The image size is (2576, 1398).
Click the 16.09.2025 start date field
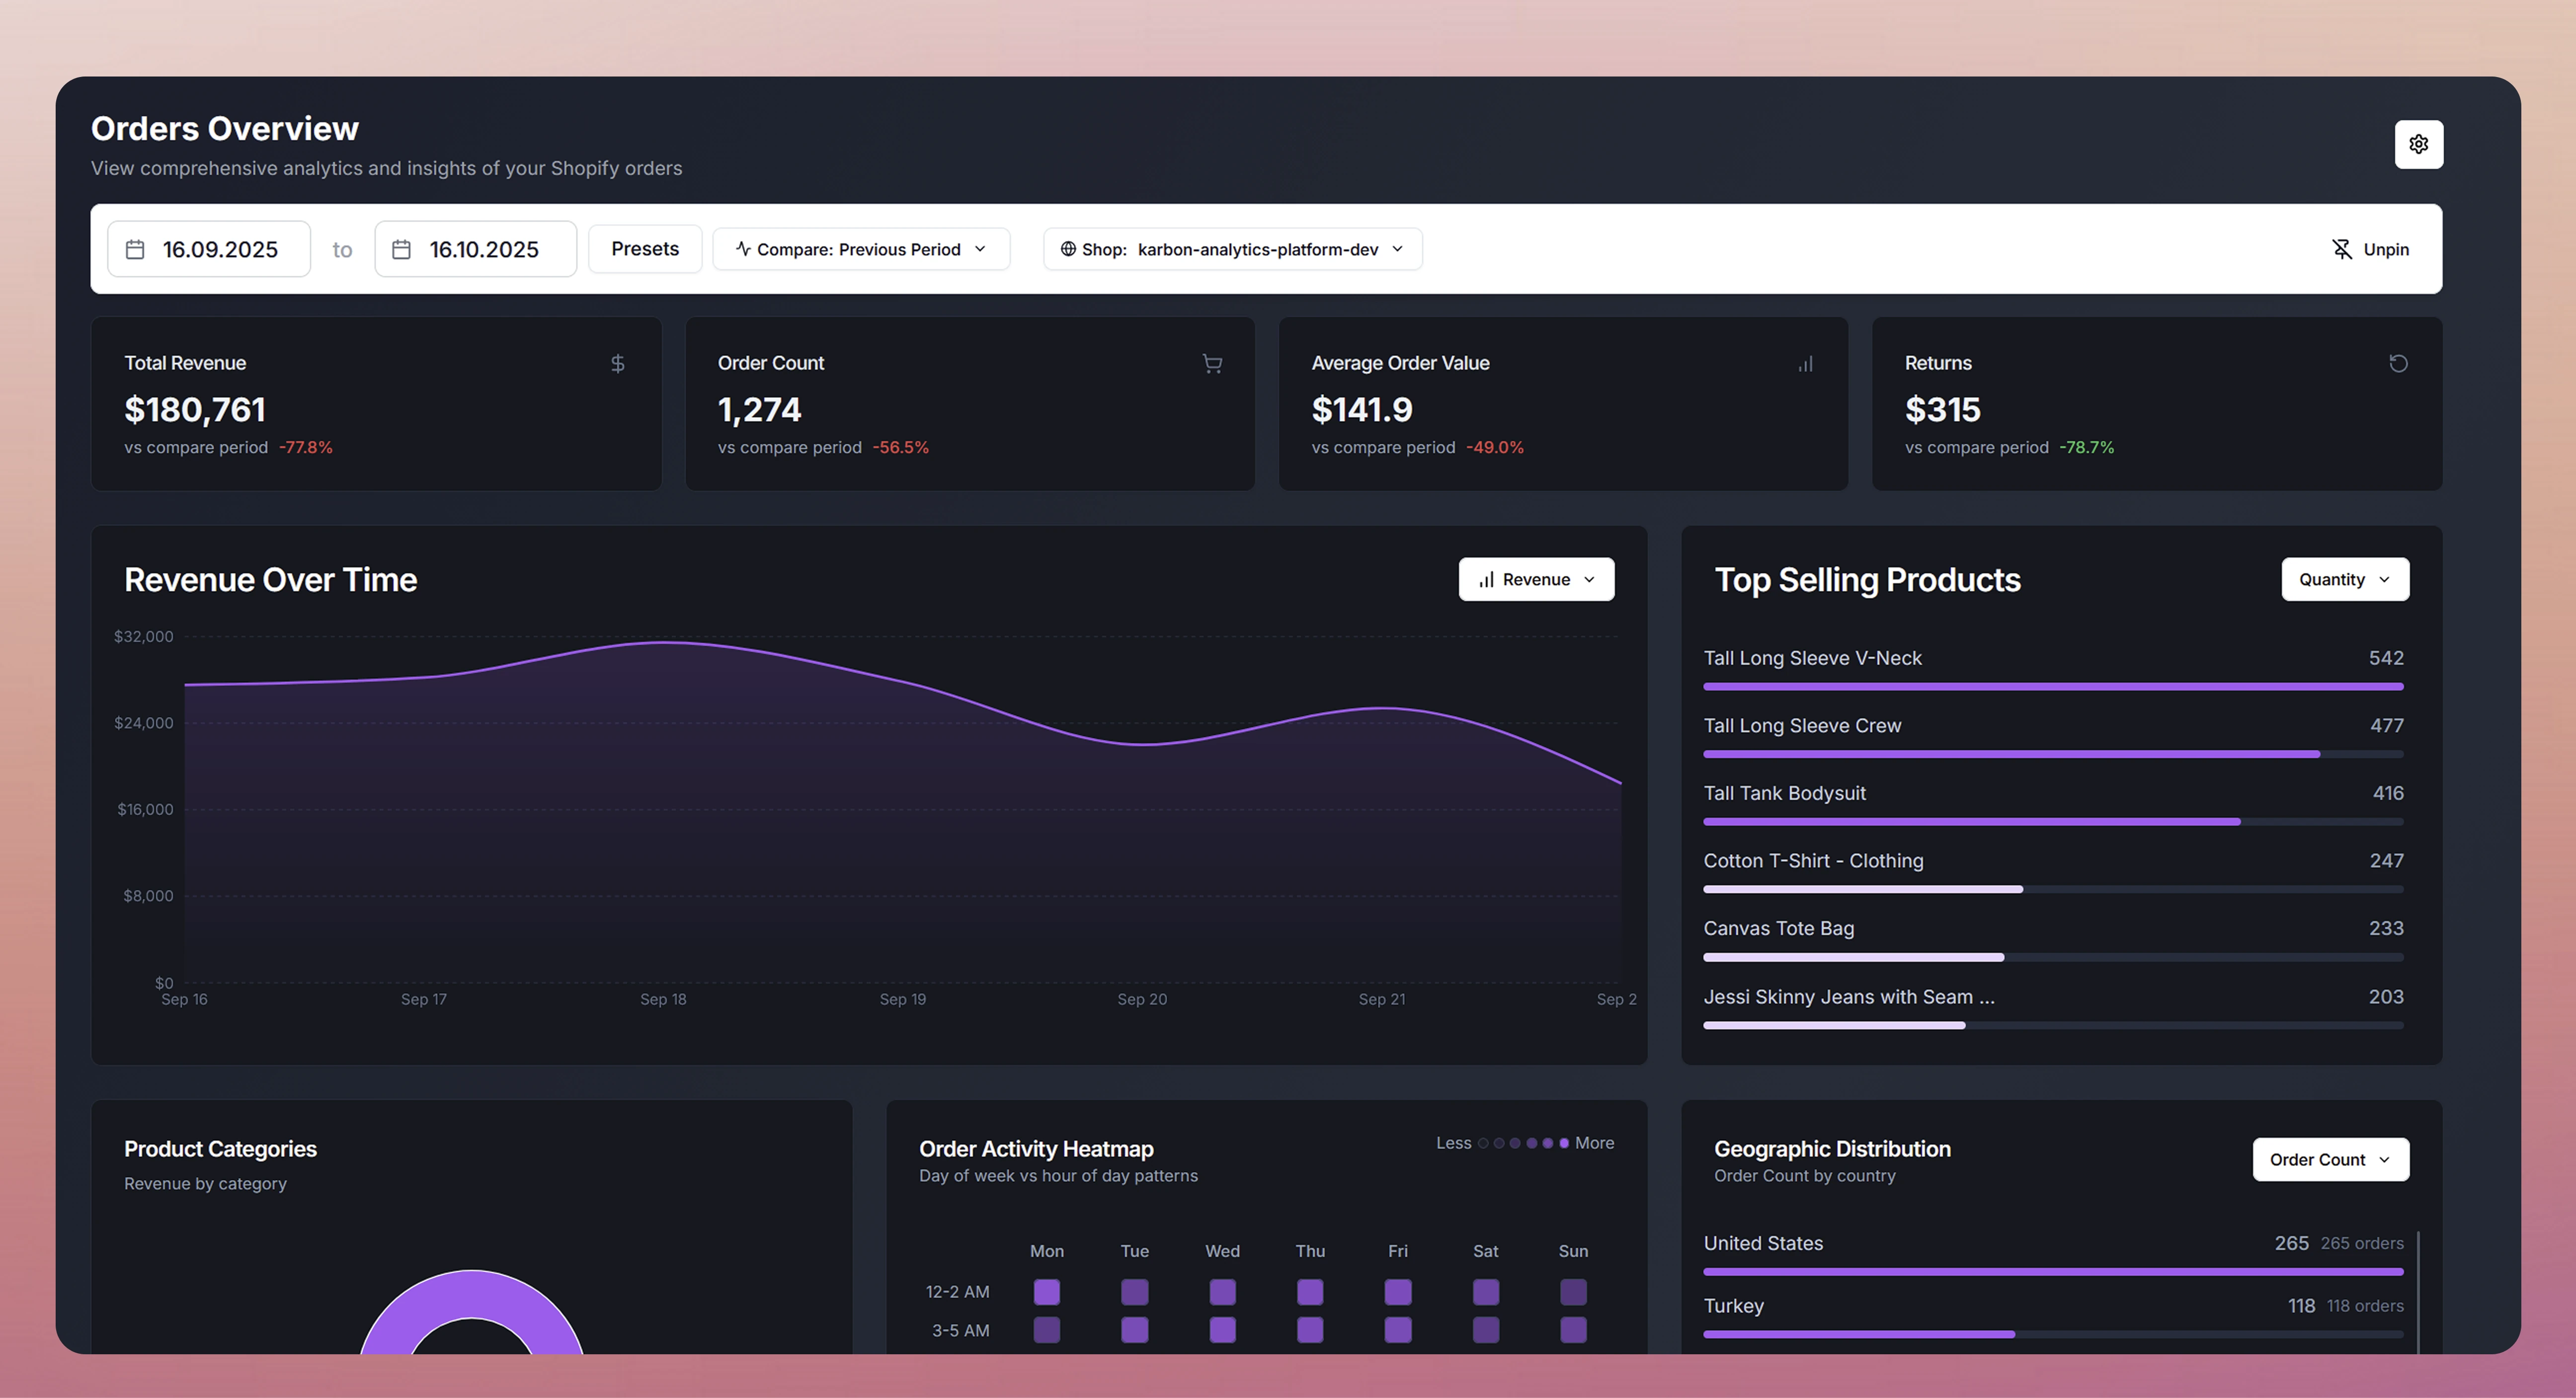coord(220,249)
